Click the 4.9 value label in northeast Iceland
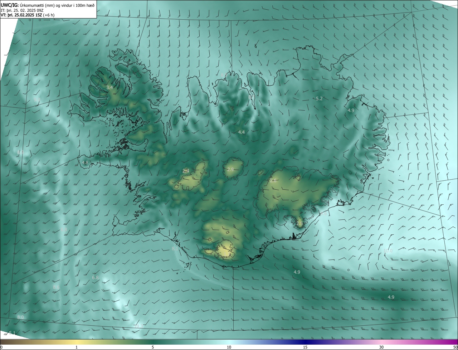 point(351,111)
